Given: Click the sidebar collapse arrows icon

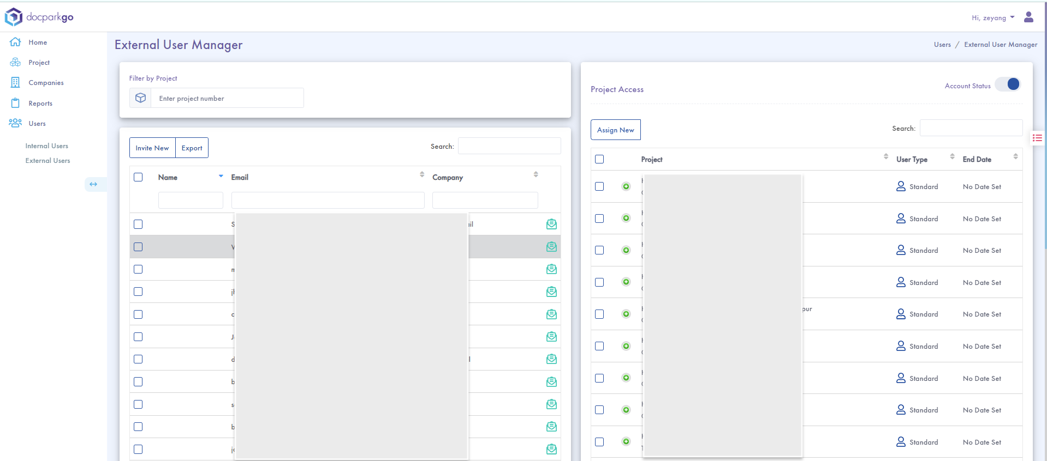Looking at the screenshot, I should coord(93,184).
